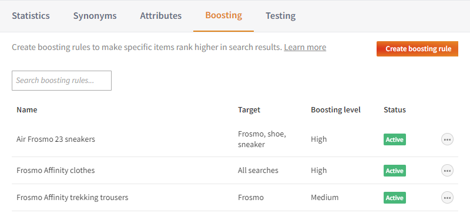This screenshot has height=223, width=470.
Task: Click the Medium boosting level cell
Action: [x=325, y=198]
